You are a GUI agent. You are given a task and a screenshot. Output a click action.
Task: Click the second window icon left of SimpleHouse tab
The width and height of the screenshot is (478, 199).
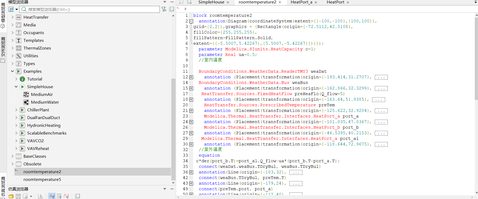189,2
